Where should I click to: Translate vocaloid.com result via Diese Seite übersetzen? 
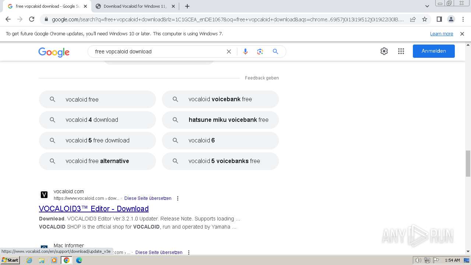pyautogui.click(x=148, y=198)
